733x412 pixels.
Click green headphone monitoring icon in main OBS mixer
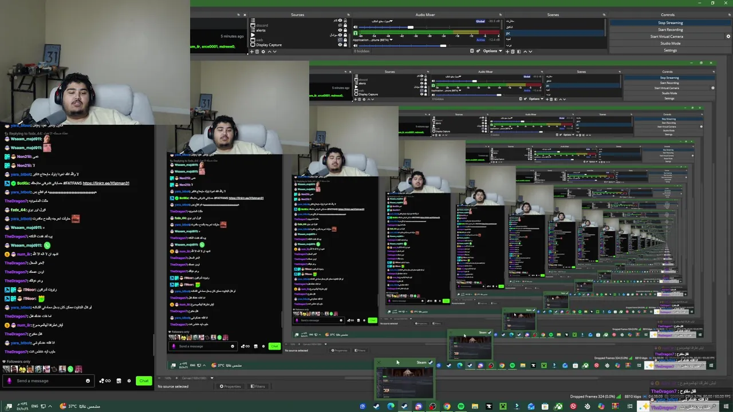[x=355, y=33]
